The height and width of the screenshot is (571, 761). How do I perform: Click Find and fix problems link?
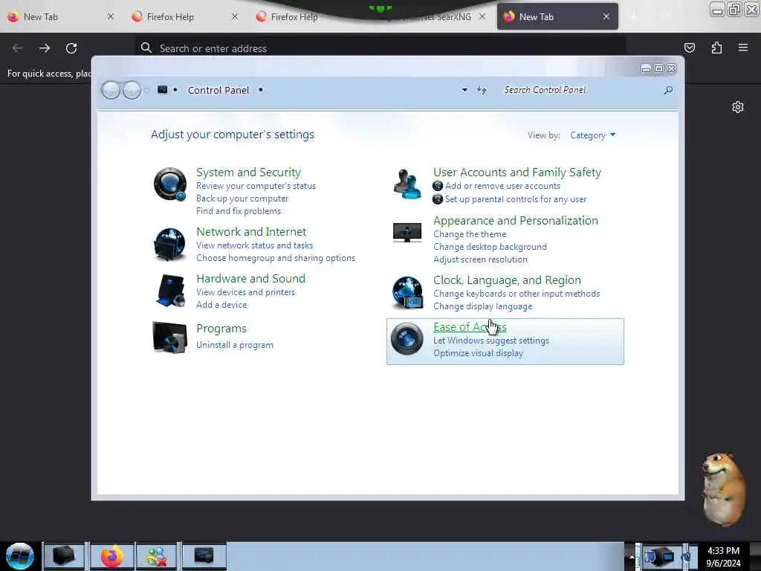point(239,211)
